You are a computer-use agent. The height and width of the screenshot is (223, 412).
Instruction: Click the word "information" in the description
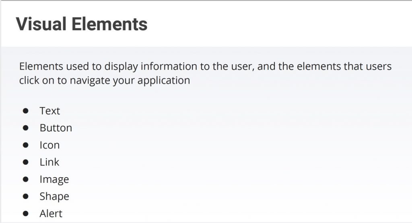click(169, 66)
